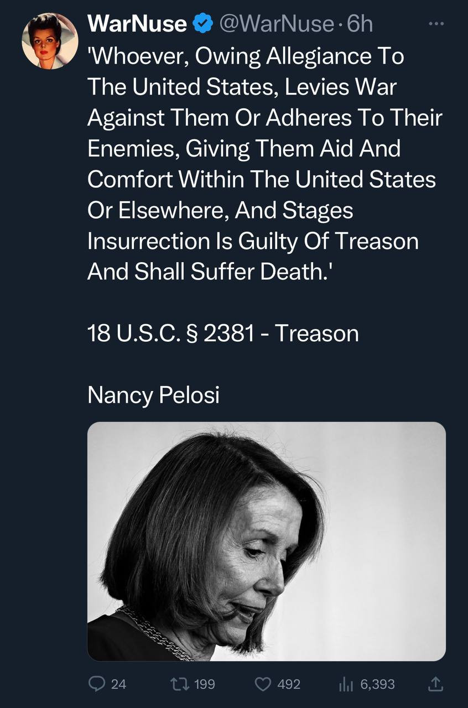The image size is (468, 708).
Task: Click the retweet count 199
Action: (x=205, y=684)
